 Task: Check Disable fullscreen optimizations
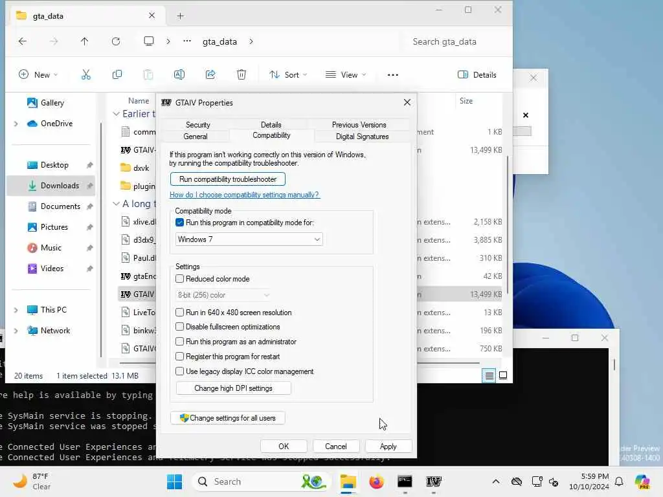[x=180, y=327]
